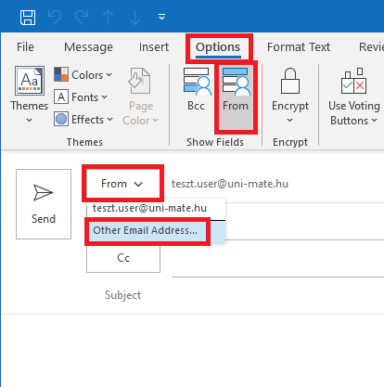Screen dimensions: 384x387
Task: Expand the Fonts dropdown
Action: click(x=81, y=97)
